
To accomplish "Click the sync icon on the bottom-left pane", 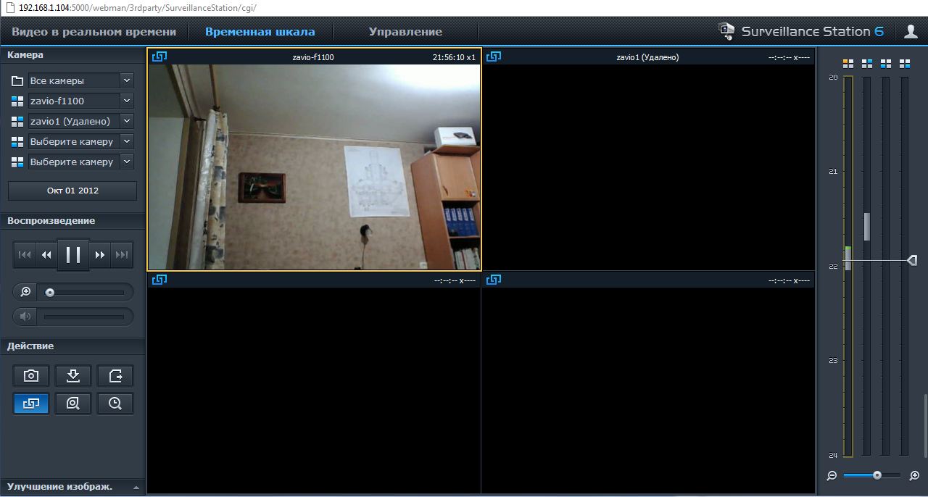I will point(159,279).
